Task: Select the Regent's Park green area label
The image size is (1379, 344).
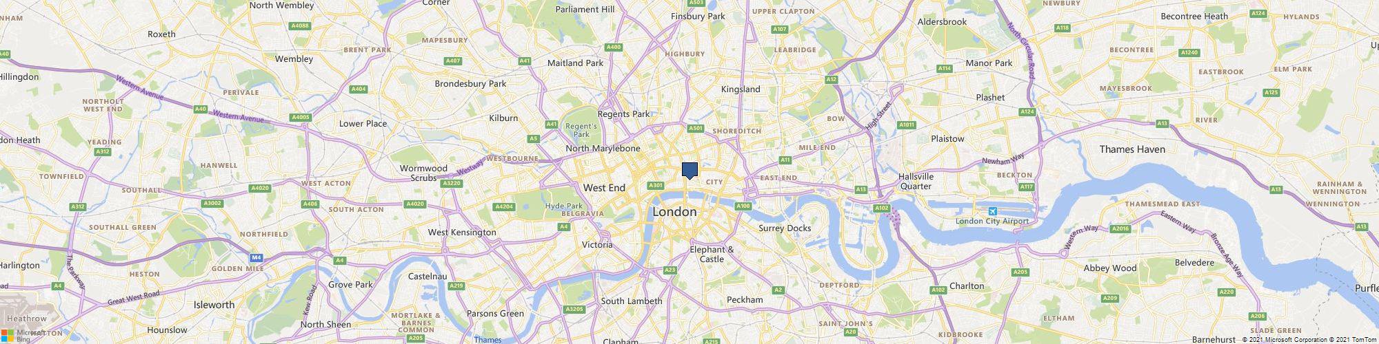Action: pyautogui.click(x=581, y=129)
